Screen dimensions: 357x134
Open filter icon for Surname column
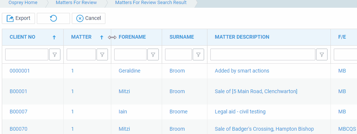click(198, 54)
